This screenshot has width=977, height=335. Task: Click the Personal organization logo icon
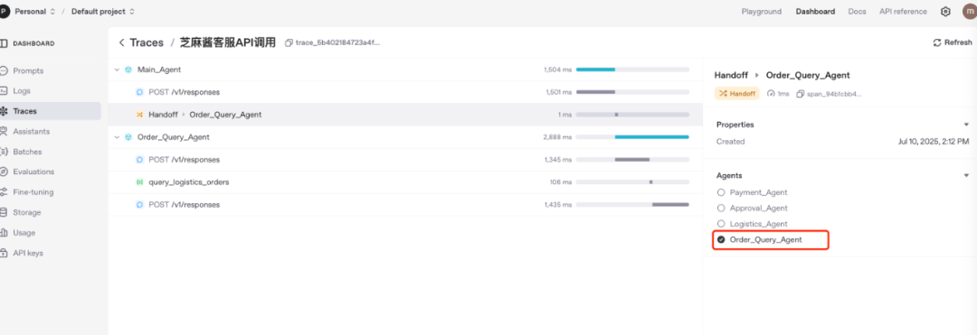pyautogui.click(x=5, y=11)
